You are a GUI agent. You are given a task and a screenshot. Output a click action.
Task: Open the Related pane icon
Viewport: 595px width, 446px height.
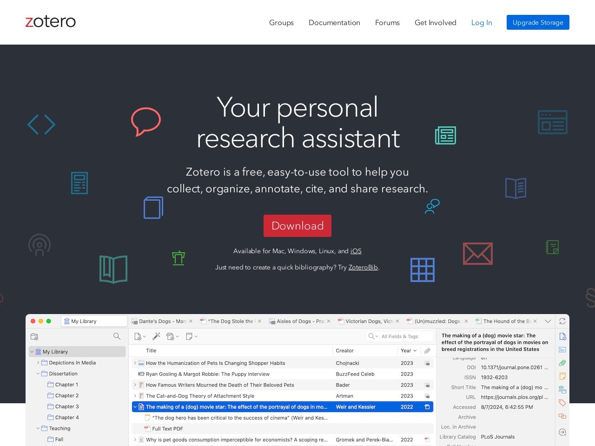click(562, 416)
